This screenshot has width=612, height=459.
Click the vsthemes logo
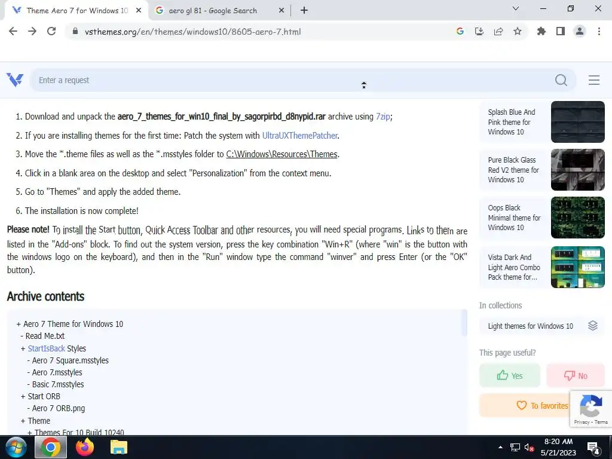point(15,80)
